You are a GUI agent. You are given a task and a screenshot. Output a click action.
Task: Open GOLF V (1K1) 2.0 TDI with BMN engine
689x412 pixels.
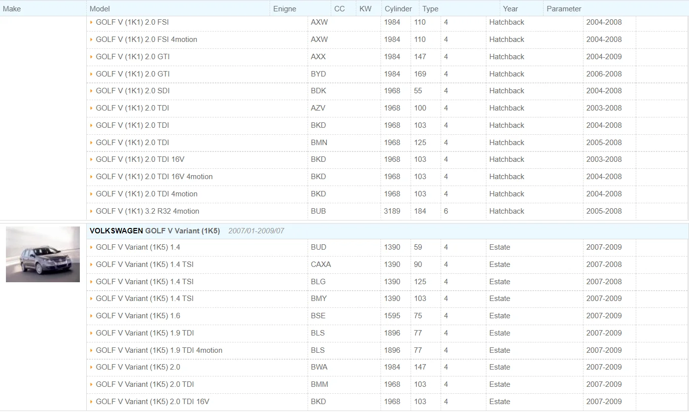tap(132, 143)
